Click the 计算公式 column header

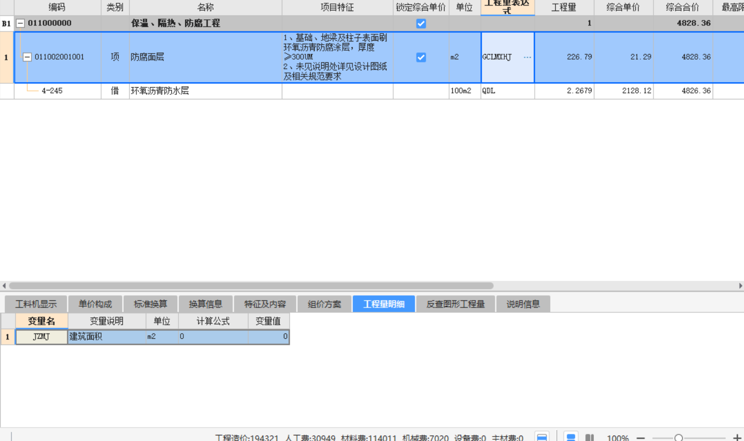(213, 321)
